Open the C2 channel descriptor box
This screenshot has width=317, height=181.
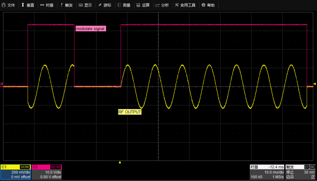pyautogui.click(x=47, y=172)
